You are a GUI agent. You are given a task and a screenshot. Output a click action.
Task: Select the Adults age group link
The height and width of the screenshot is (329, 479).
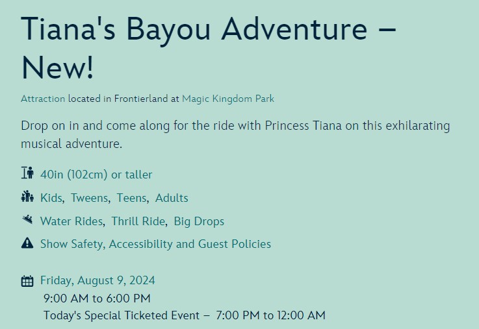pyautogui.click(x=172, y=198)
